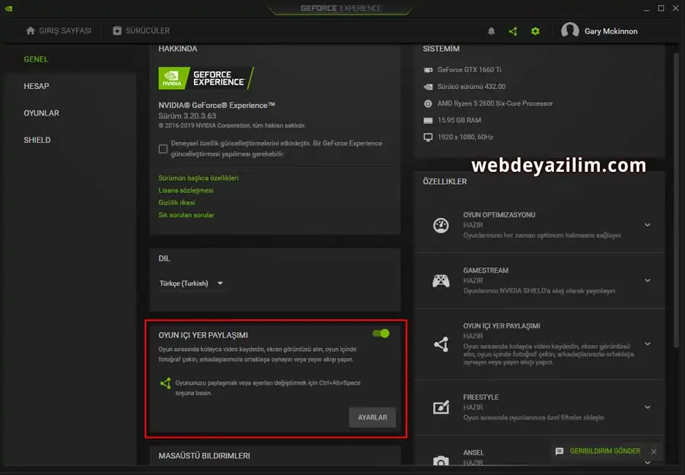The image size is (685, 475).
Task: Enable experimental feature updates checkbox
Action: (x=163, y=149)
